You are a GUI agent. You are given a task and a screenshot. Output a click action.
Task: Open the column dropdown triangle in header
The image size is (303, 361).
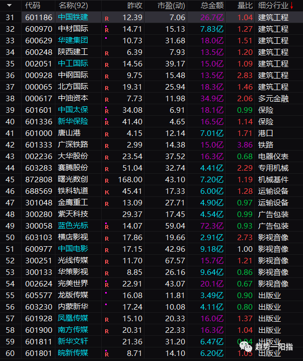pyautogui.click(x=10, y=6)
